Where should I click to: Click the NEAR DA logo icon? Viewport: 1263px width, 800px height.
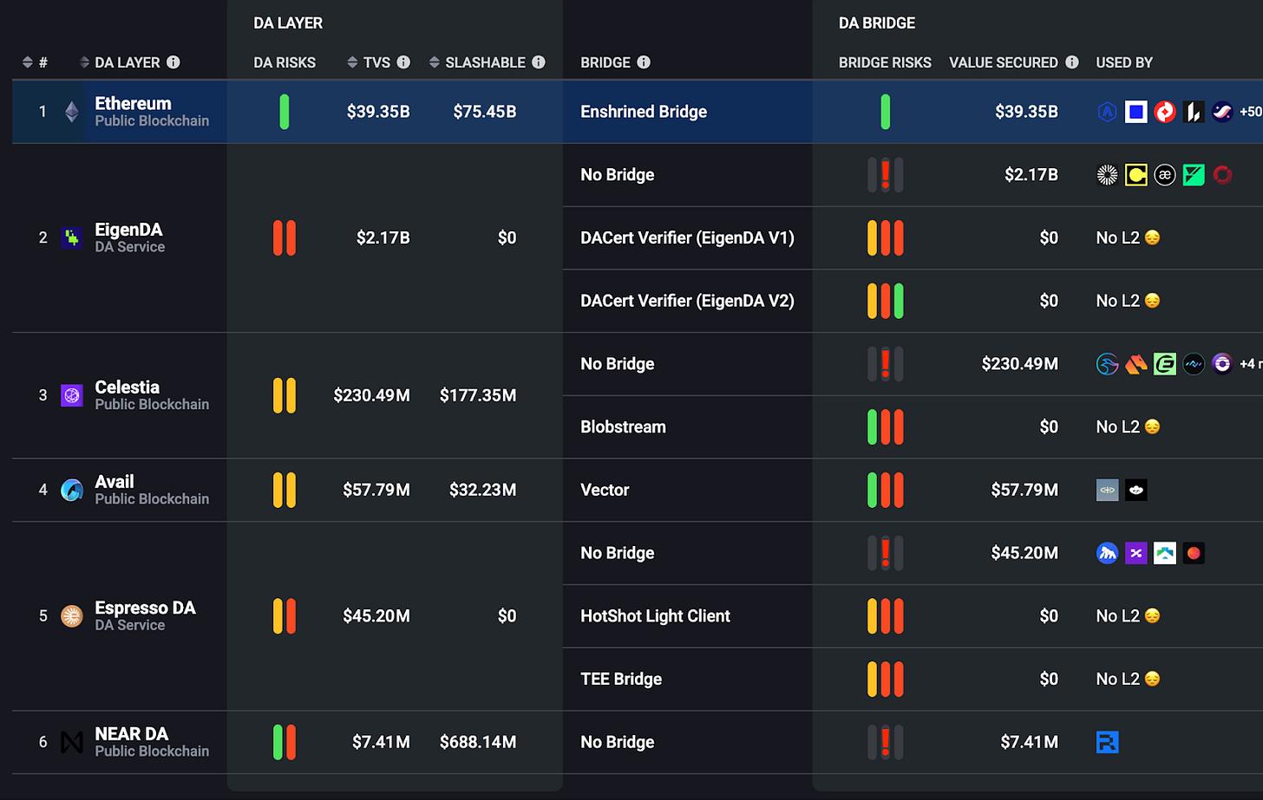[72, 742]
